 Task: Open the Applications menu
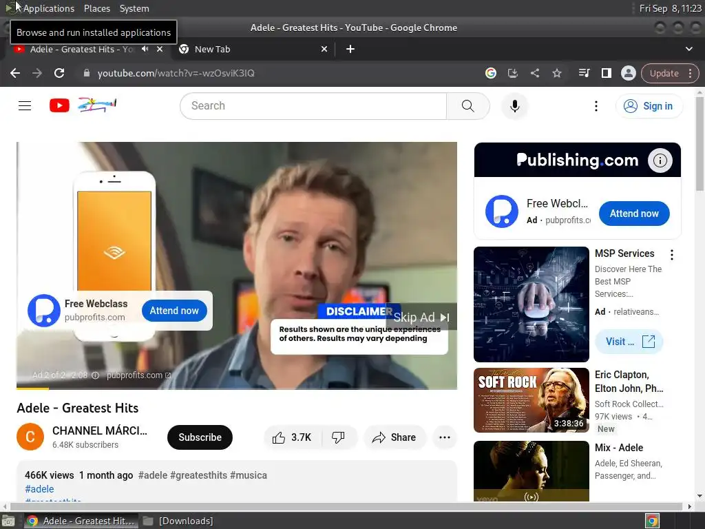coord(49,8)
